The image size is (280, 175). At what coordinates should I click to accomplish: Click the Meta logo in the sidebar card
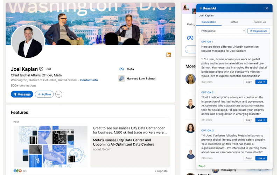[190, 38]
